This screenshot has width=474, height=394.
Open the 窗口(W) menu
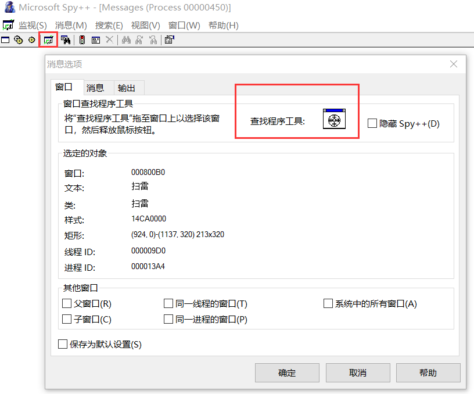coord(184,26)
